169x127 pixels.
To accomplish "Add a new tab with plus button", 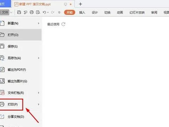I will pos(80,4).
